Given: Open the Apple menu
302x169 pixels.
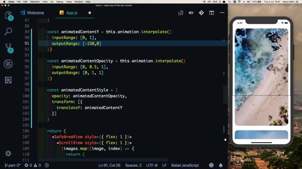Looking at the screenshot, I should tap(4, 1).
